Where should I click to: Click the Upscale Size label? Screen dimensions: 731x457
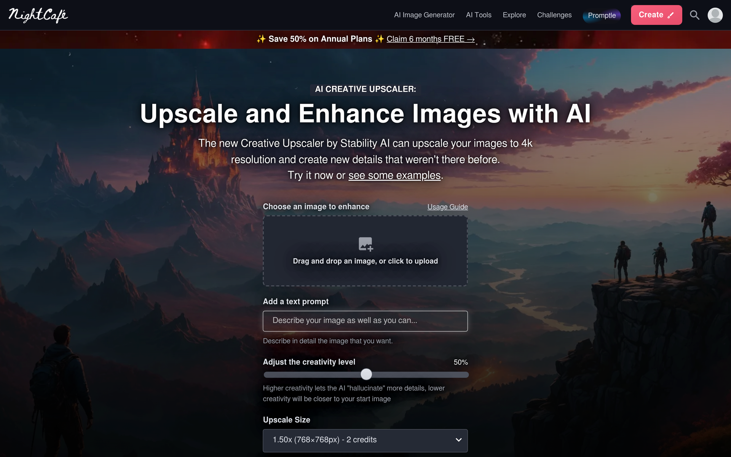tap(287, 420)
